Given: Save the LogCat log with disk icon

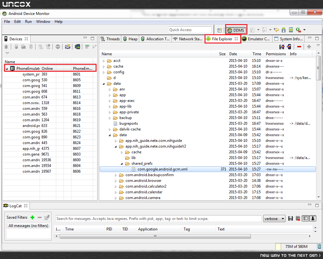Looking at the screenshot, I should (x=291, y=218).
